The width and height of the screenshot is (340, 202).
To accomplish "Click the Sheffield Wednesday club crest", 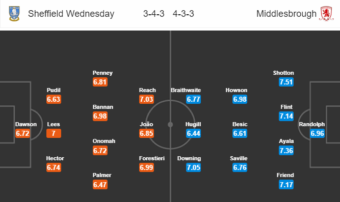I will pyautogui.click(x=14, y=13).
